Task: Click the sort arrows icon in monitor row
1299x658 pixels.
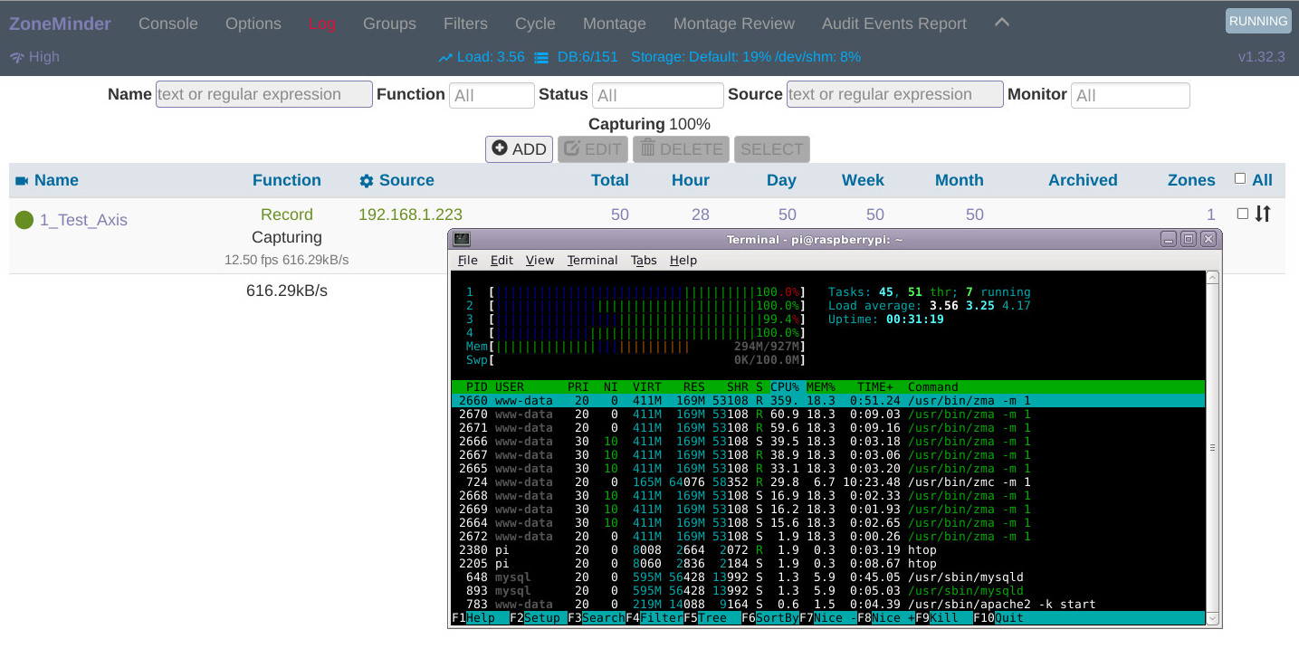Action: tap(1263, 215)
